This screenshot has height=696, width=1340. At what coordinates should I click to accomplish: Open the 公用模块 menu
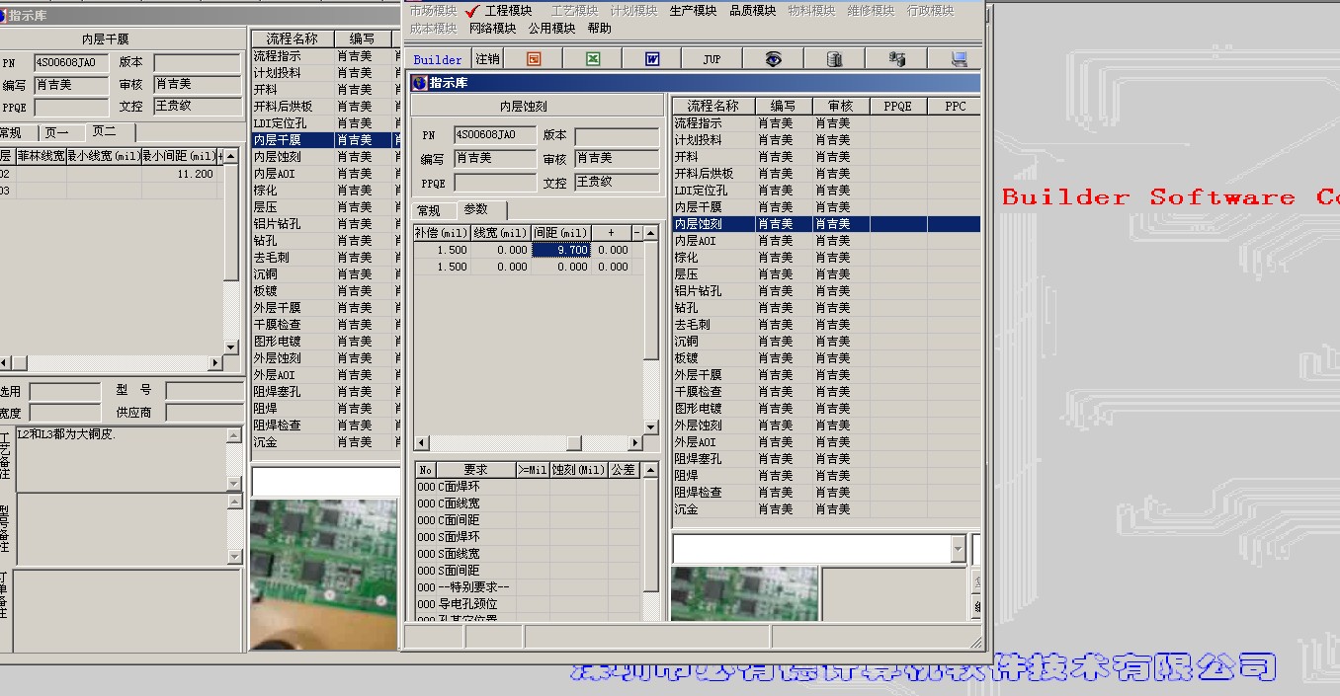[x=551, y=29]
